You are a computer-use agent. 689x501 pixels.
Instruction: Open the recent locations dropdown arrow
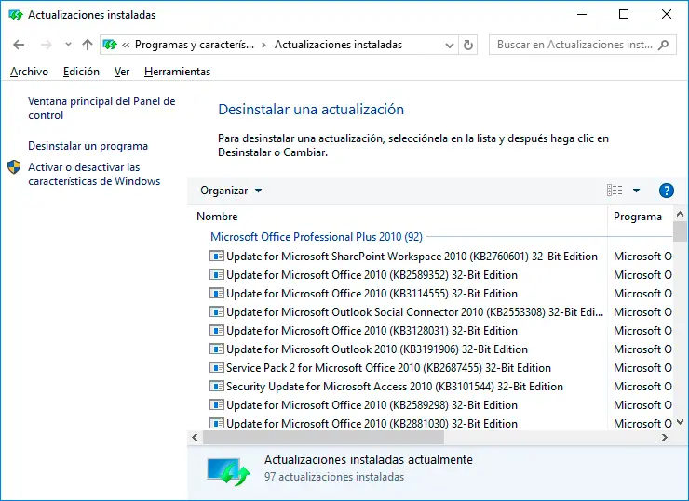pyautogui.click(x=68, y=45)
